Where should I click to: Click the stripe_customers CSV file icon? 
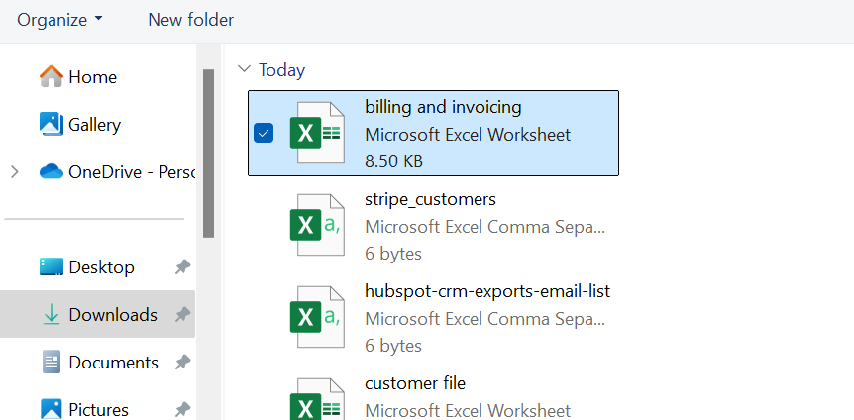[316, 225]
